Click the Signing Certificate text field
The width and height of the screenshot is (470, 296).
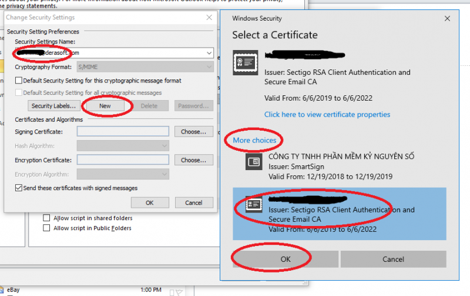(123, 132)
